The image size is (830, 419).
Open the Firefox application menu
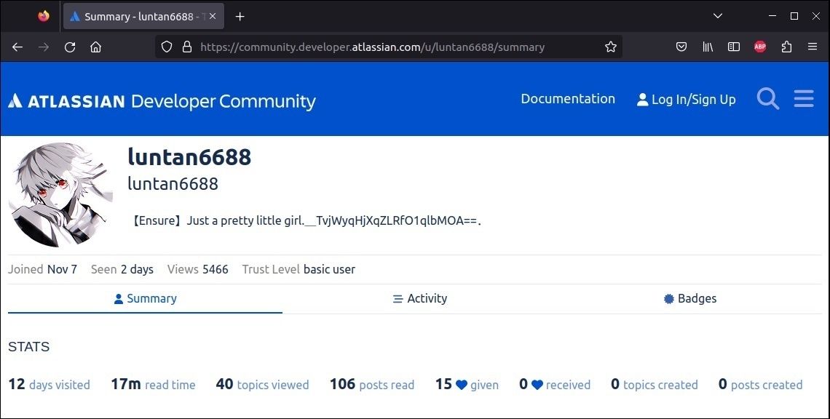[x=813, y=47]
